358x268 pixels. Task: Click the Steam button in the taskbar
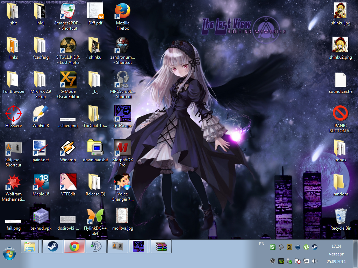click(53, 246)
